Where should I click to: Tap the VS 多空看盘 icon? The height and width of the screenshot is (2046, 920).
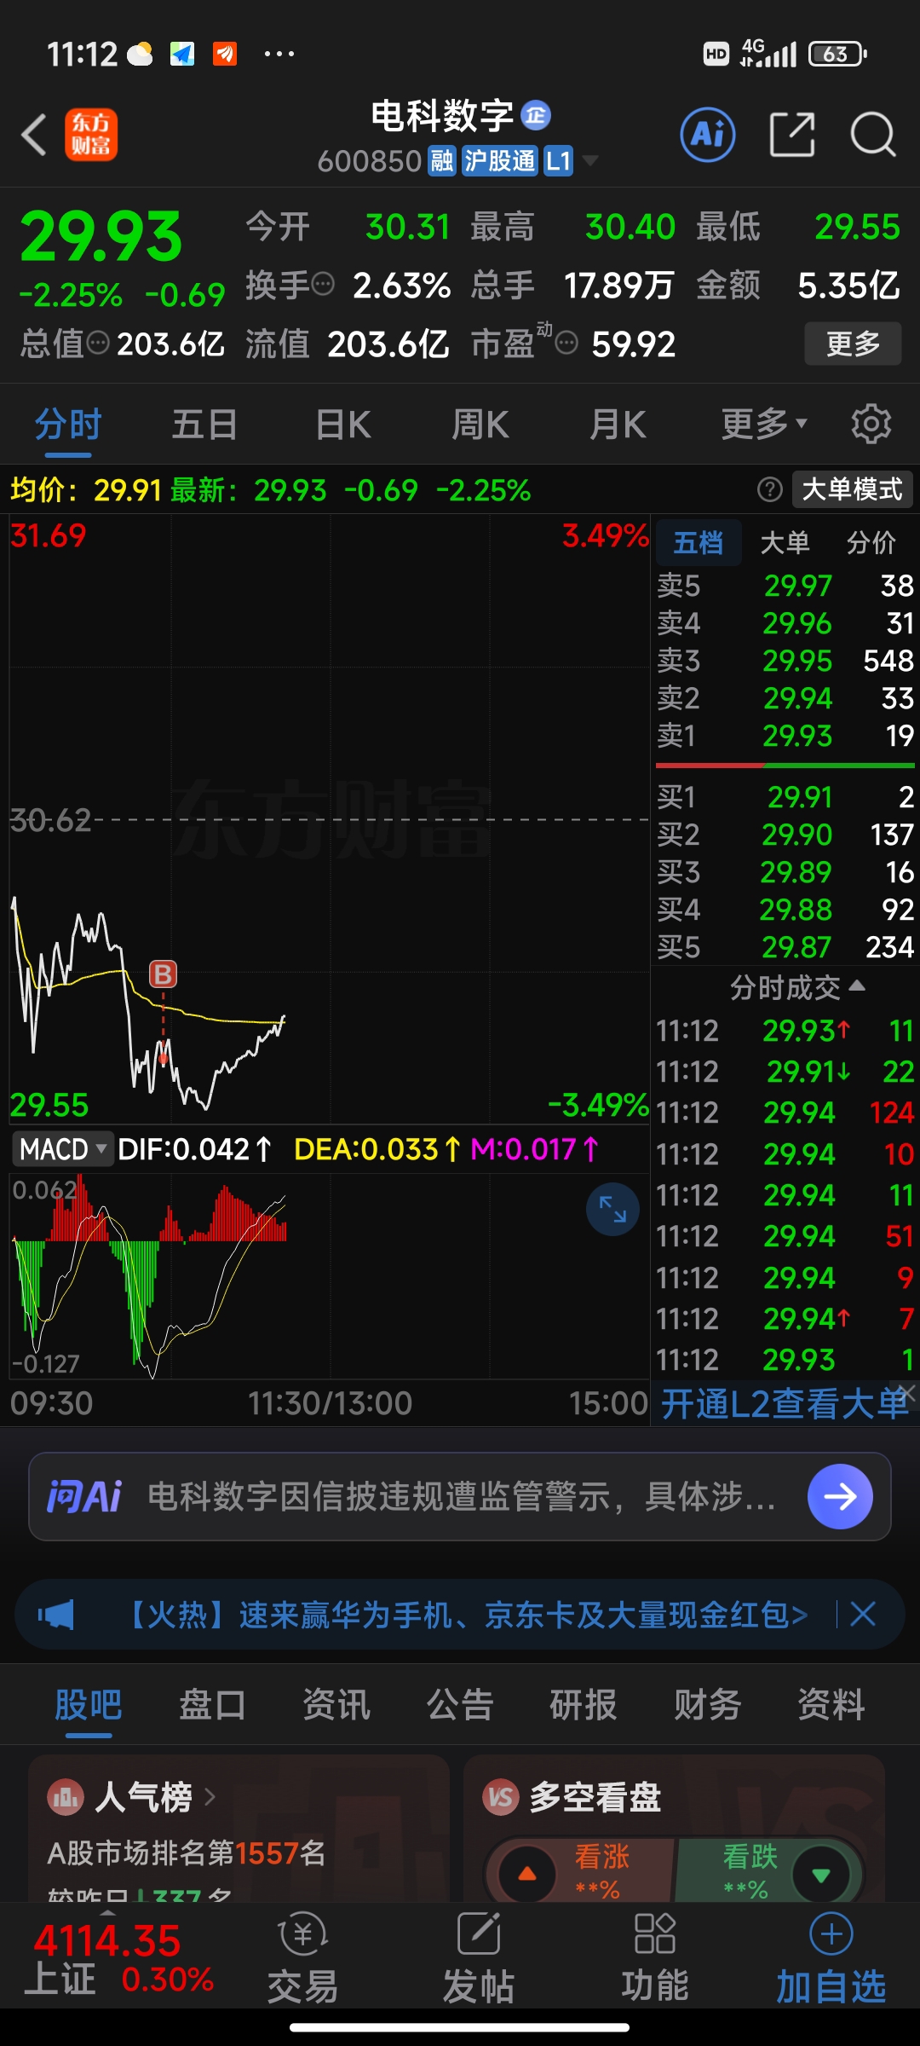point(501,1798)
